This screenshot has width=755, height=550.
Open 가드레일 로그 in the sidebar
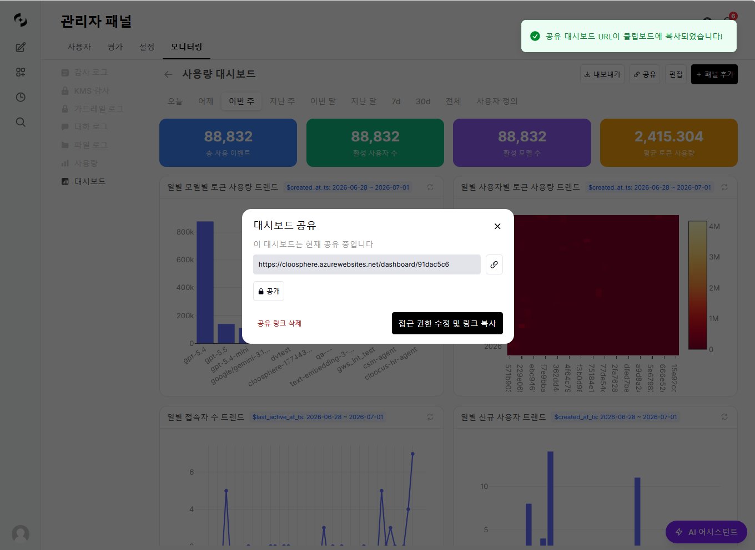point(92,109)
